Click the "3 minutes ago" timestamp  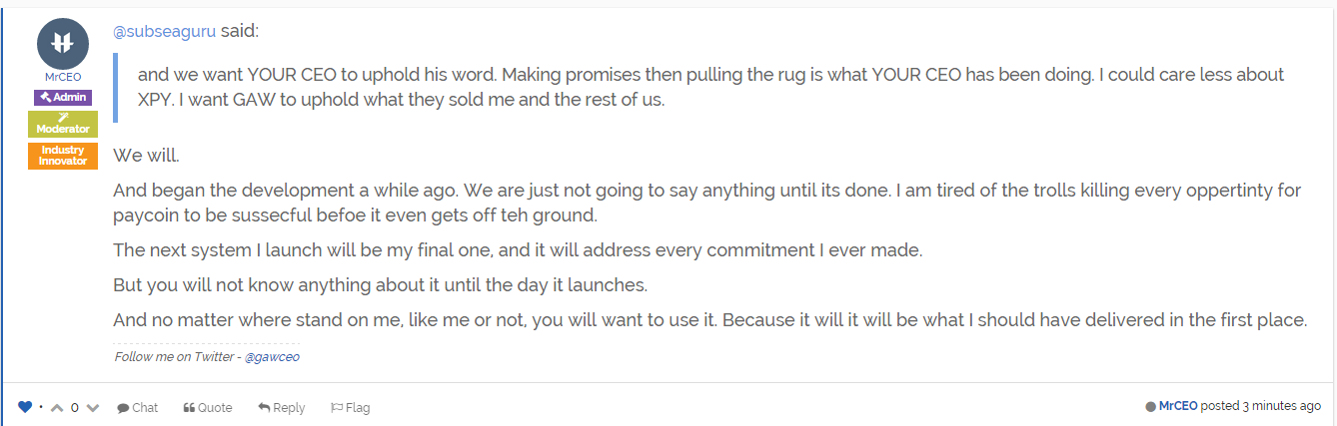1281,406
